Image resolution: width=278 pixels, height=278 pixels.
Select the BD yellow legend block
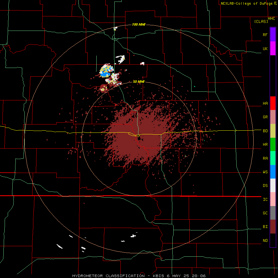(273, 131)
